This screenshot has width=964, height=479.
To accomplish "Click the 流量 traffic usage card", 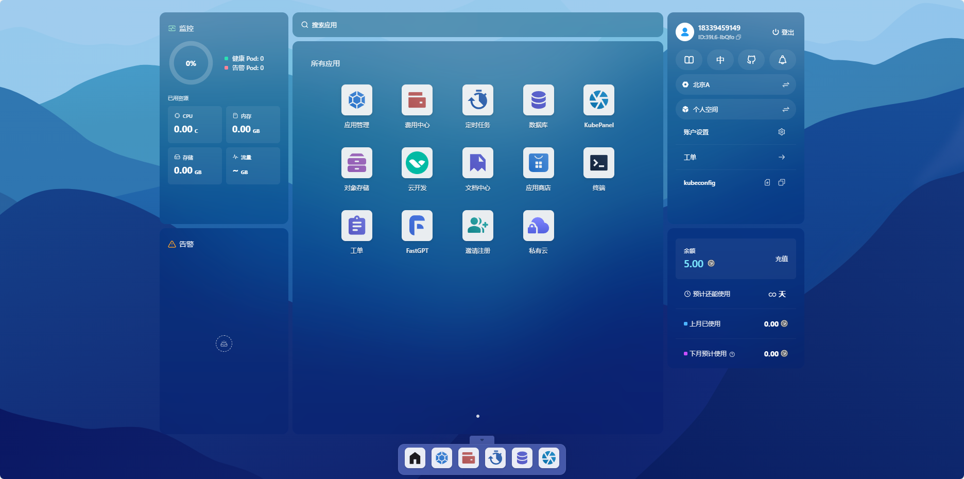I will pyautogui.click(x=253, y=166).
